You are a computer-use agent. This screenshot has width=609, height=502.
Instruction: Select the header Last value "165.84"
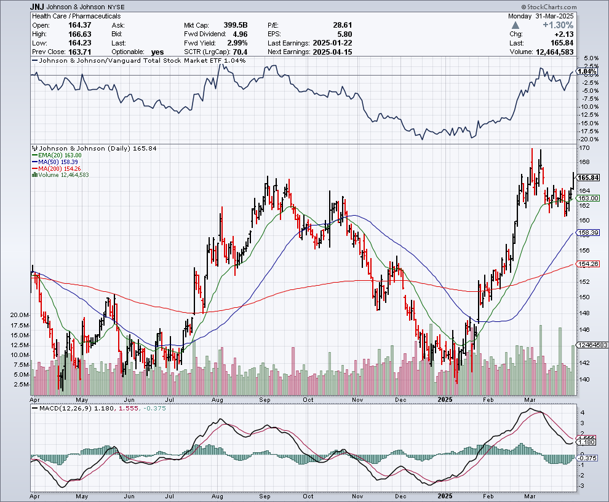click(x=562, y=43)
